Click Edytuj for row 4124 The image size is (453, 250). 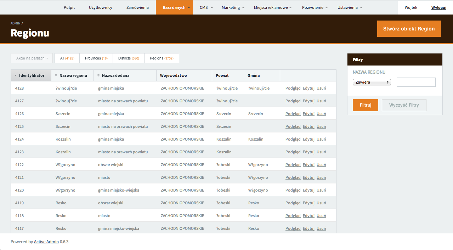point(308,139)
